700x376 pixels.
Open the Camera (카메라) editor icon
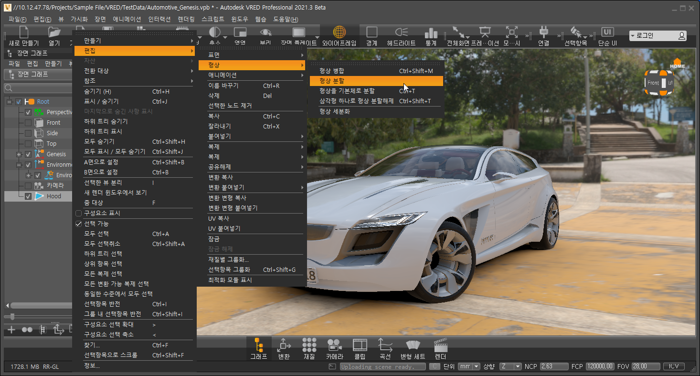(x=334, y=345)
